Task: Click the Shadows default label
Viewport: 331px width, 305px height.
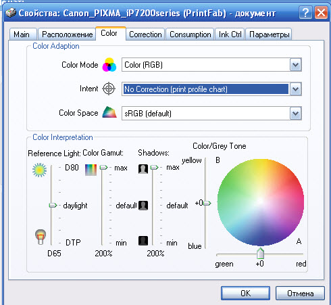Action: (177, 206)
